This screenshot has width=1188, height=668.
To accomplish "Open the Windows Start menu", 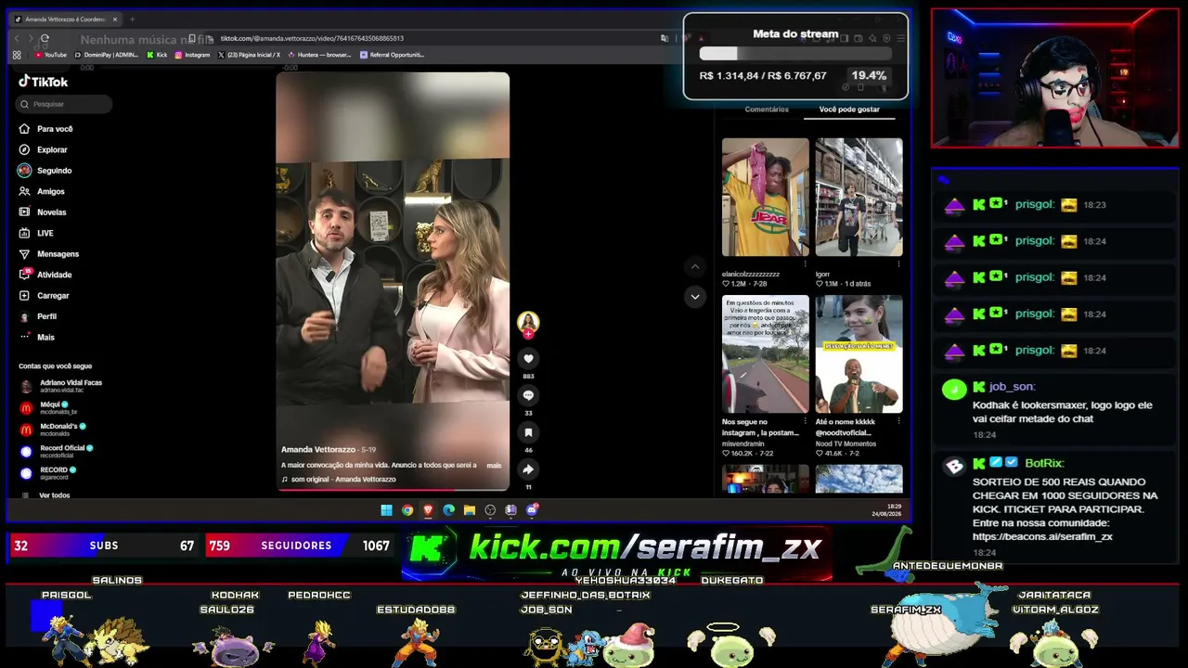I will point(386,510).
